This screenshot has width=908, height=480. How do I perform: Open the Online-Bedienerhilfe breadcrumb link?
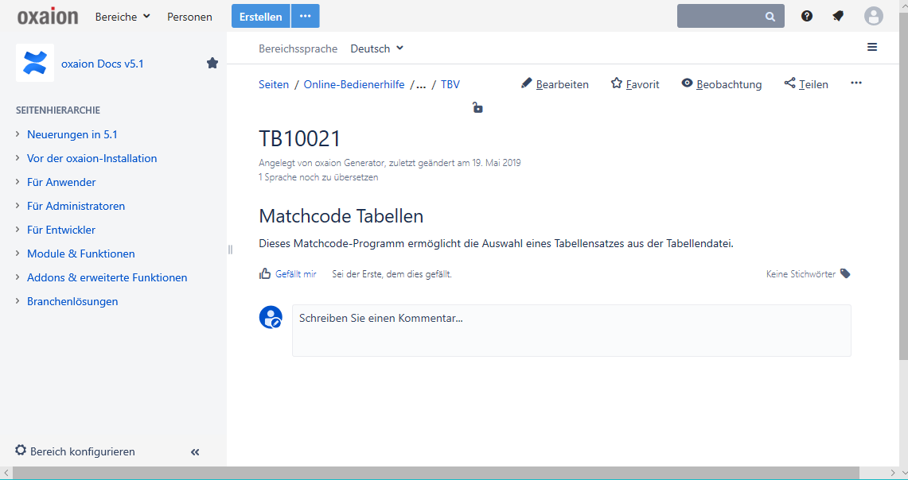(354, 84)
